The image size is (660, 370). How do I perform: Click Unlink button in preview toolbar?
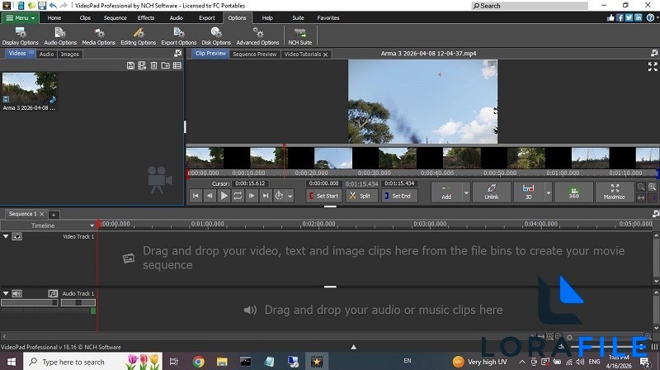coord(491,192)
